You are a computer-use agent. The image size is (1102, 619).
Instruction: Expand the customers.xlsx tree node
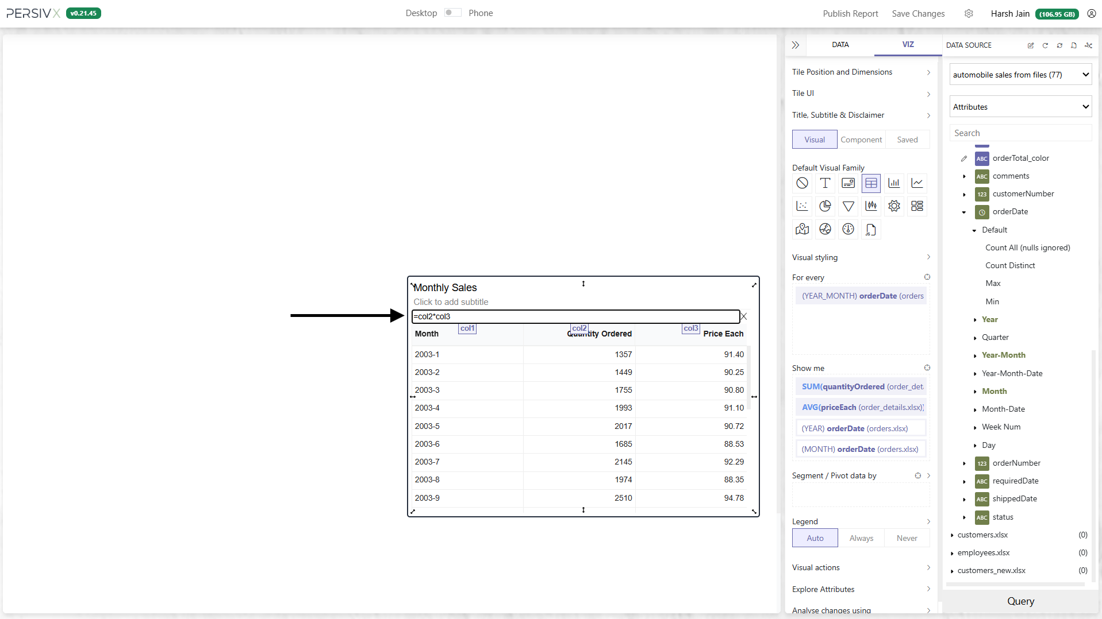click(x=952, y=535)
